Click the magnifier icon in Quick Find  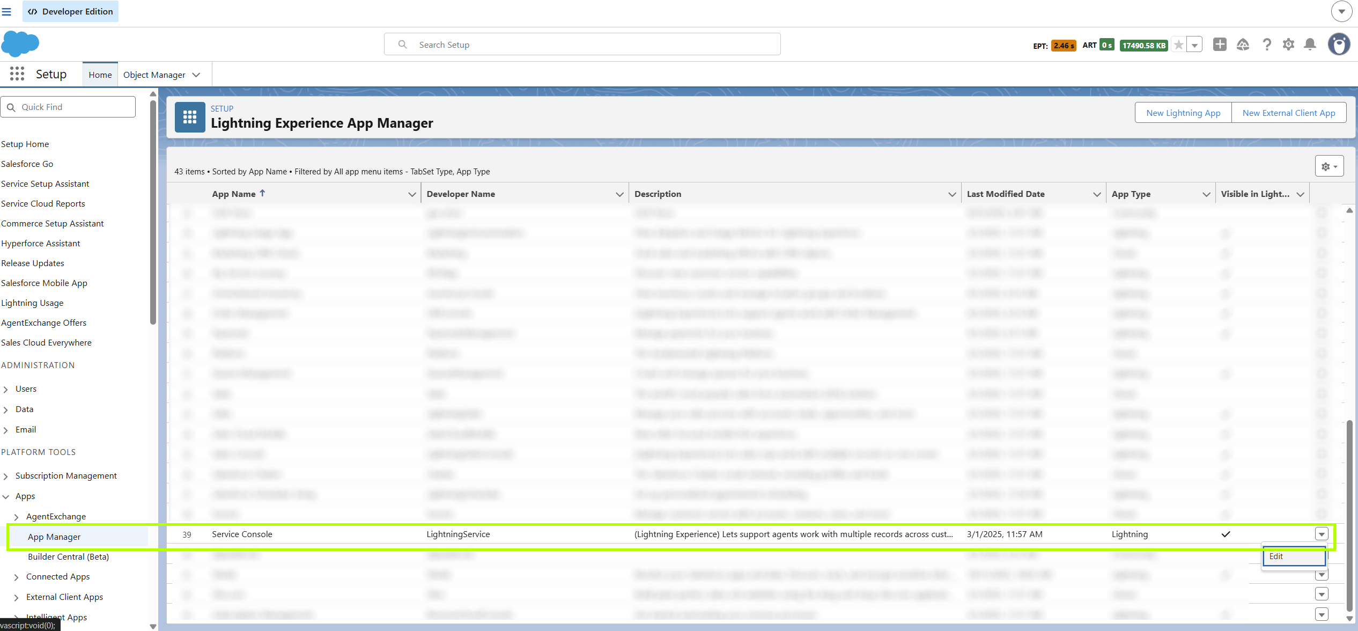(11, 107)
